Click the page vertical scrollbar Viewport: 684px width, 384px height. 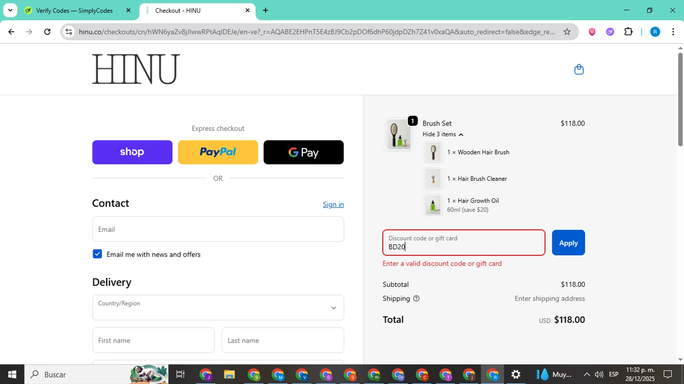click(680, 99)
